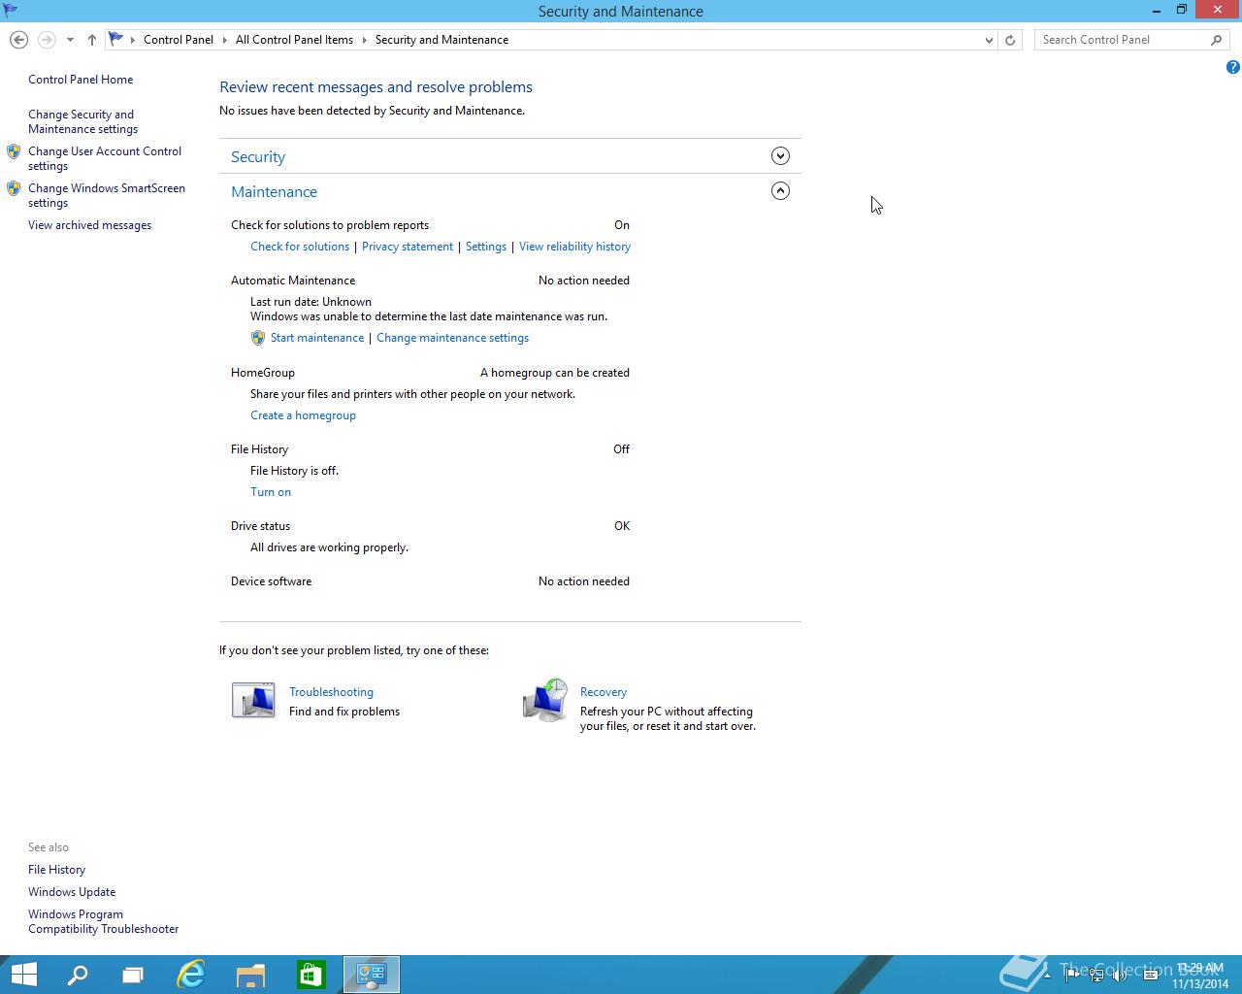1242x994 pixels.
Task: Open File Explorer from taskbar
Action: coord(250,975)
